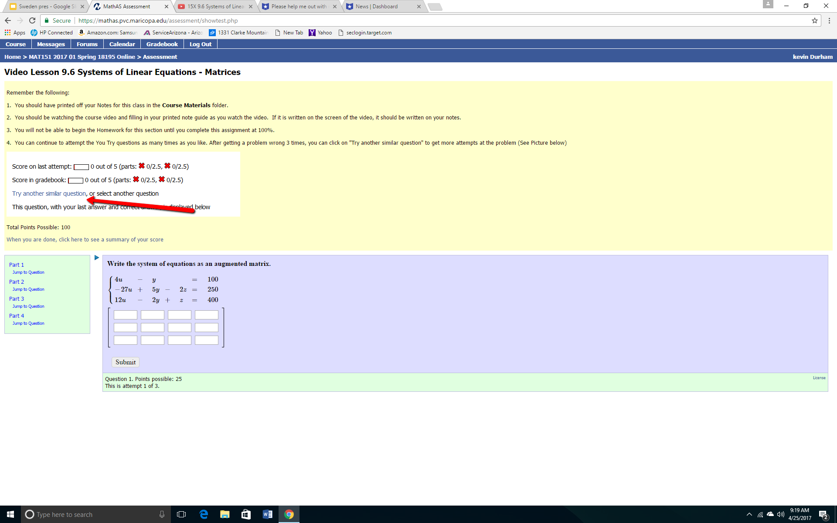Click Part 4 Jump to Question expander
The width and height of the screenshot is (837, 523).
point(28,323)
